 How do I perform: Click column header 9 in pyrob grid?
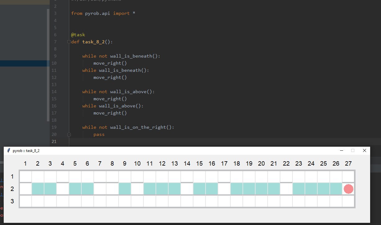click(125, 163)
